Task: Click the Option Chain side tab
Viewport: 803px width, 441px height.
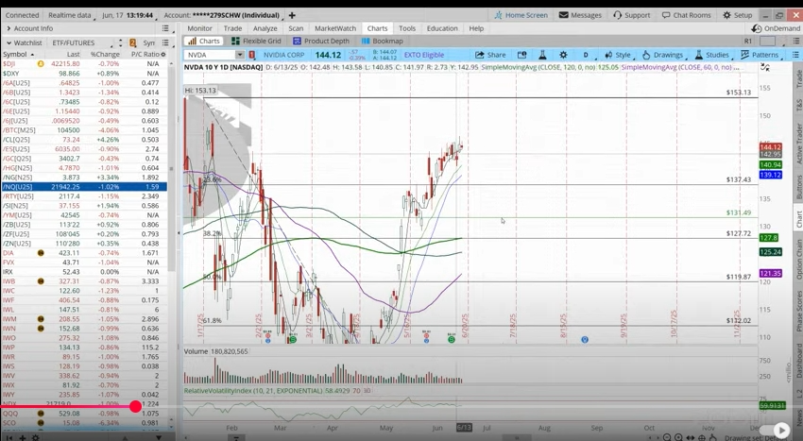Action: tap(798, 259)
